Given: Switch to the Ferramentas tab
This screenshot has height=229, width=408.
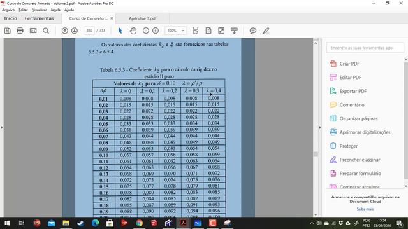Looking at the screenshot, I should 40,18.
